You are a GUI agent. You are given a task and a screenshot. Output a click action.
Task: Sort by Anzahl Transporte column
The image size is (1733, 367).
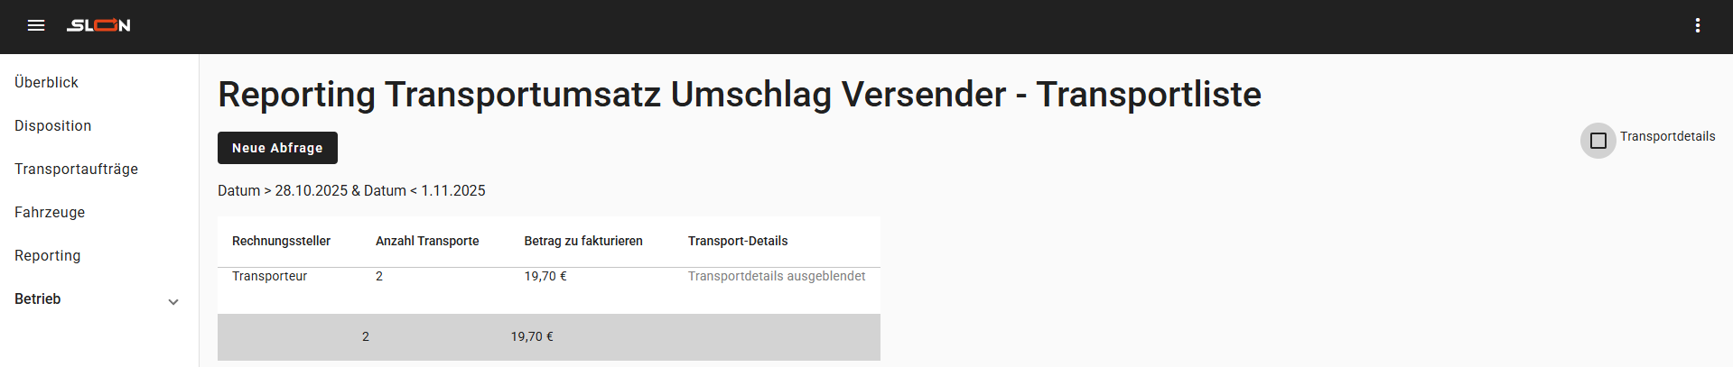coord(427,241)
